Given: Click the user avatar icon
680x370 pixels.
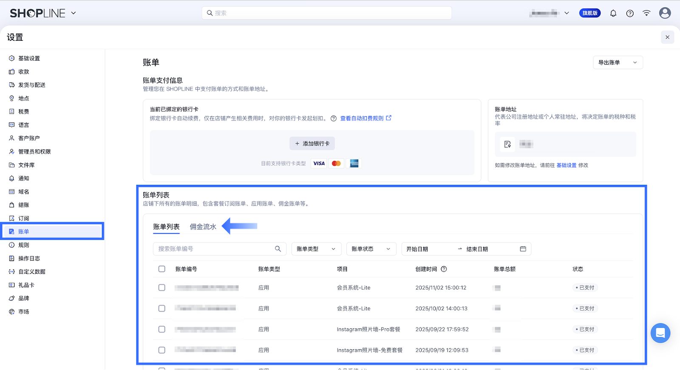Looking at the screenshot, I should [665, 13].
